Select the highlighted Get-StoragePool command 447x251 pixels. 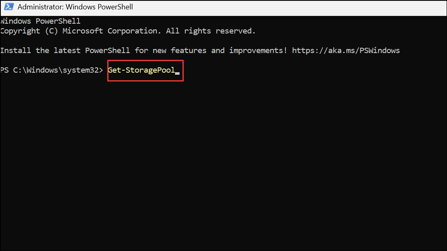pos(141,70)
